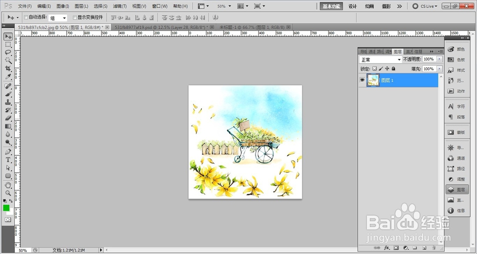The width and height of the screenshot is (477, 254).
Task: Select the Gradient tool
Action: coord(8,126)
